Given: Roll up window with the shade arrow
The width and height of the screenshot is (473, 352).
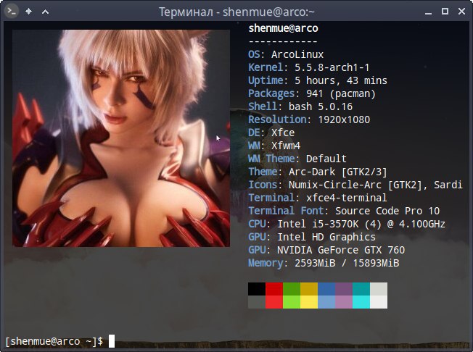Looking at the screenshot, I should coord(45,12).
